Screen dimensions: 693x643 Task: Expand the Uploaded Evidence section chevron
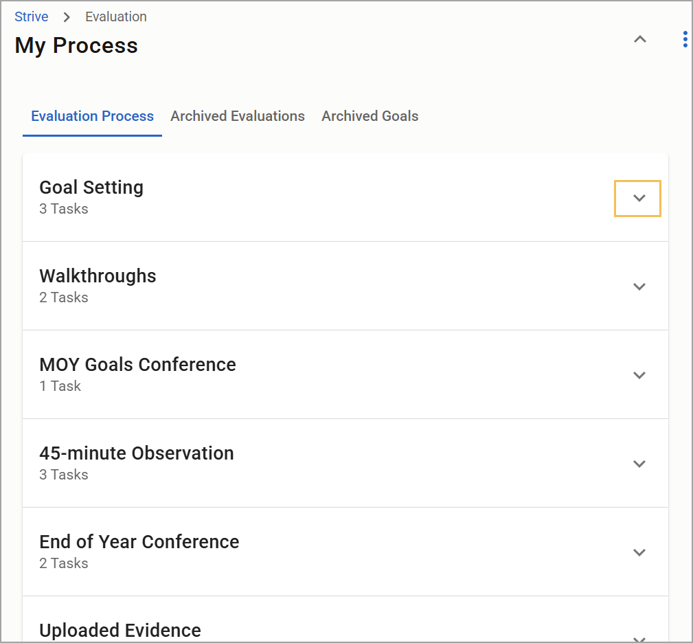pyautogui.click(x=639, y=638)
